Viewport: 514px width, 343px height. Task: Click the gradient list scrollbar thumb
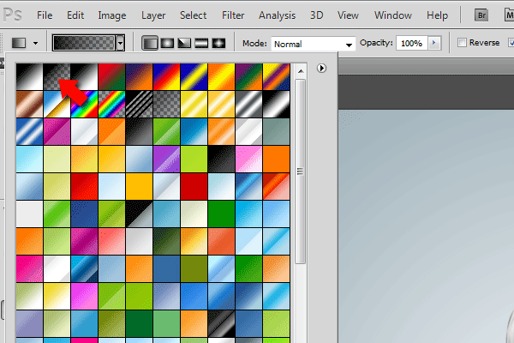point(300,171)
